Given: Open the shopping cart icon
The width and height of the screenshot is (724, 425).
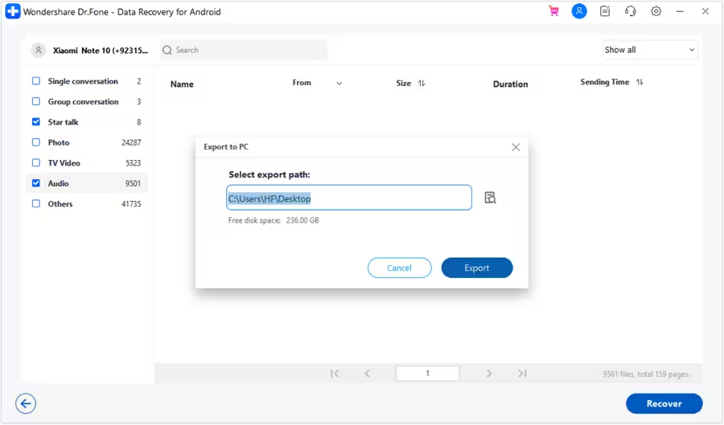Looking at the screenshot, I should click(553, 11).
